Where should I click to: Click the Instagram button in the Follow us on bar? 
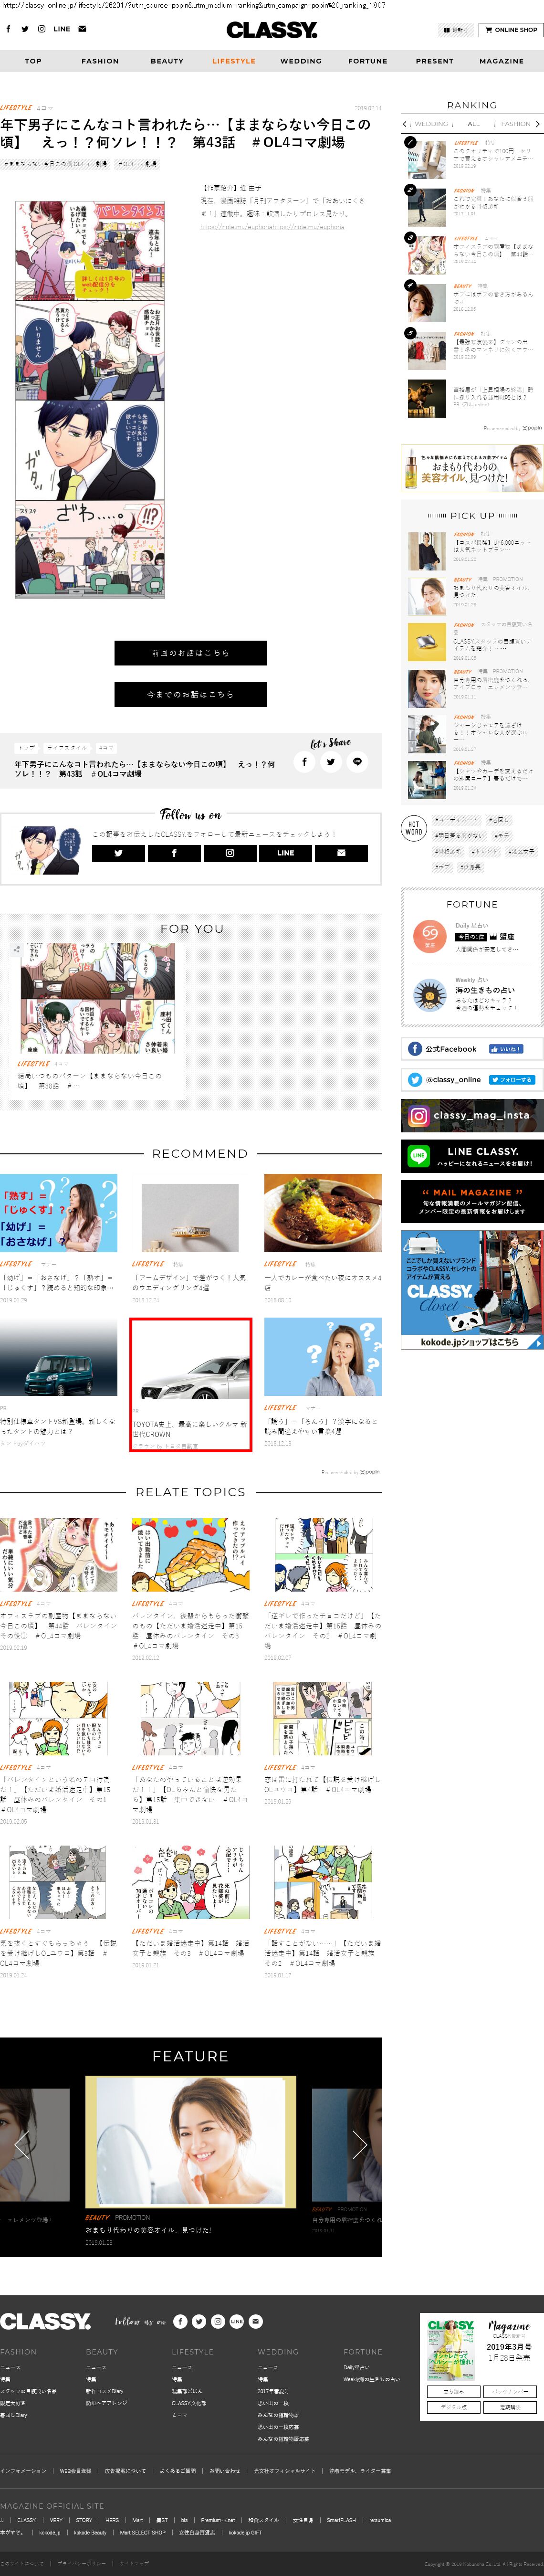pos(229,853)
